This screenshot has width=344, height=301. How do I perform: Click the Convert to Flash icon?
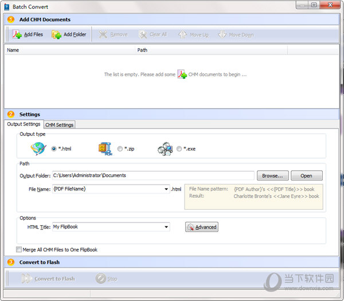pyautogui.click(x=26, y=279)
